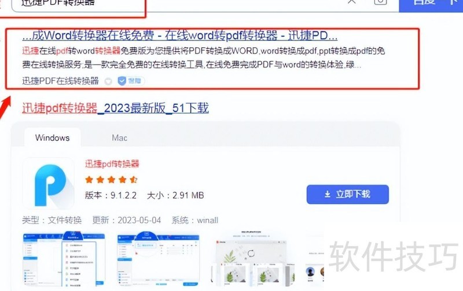Viewport: 463px width, 291px height.
Task: Switch to the Windows tab
Action: pyautogui.click(x=52, y=138)
